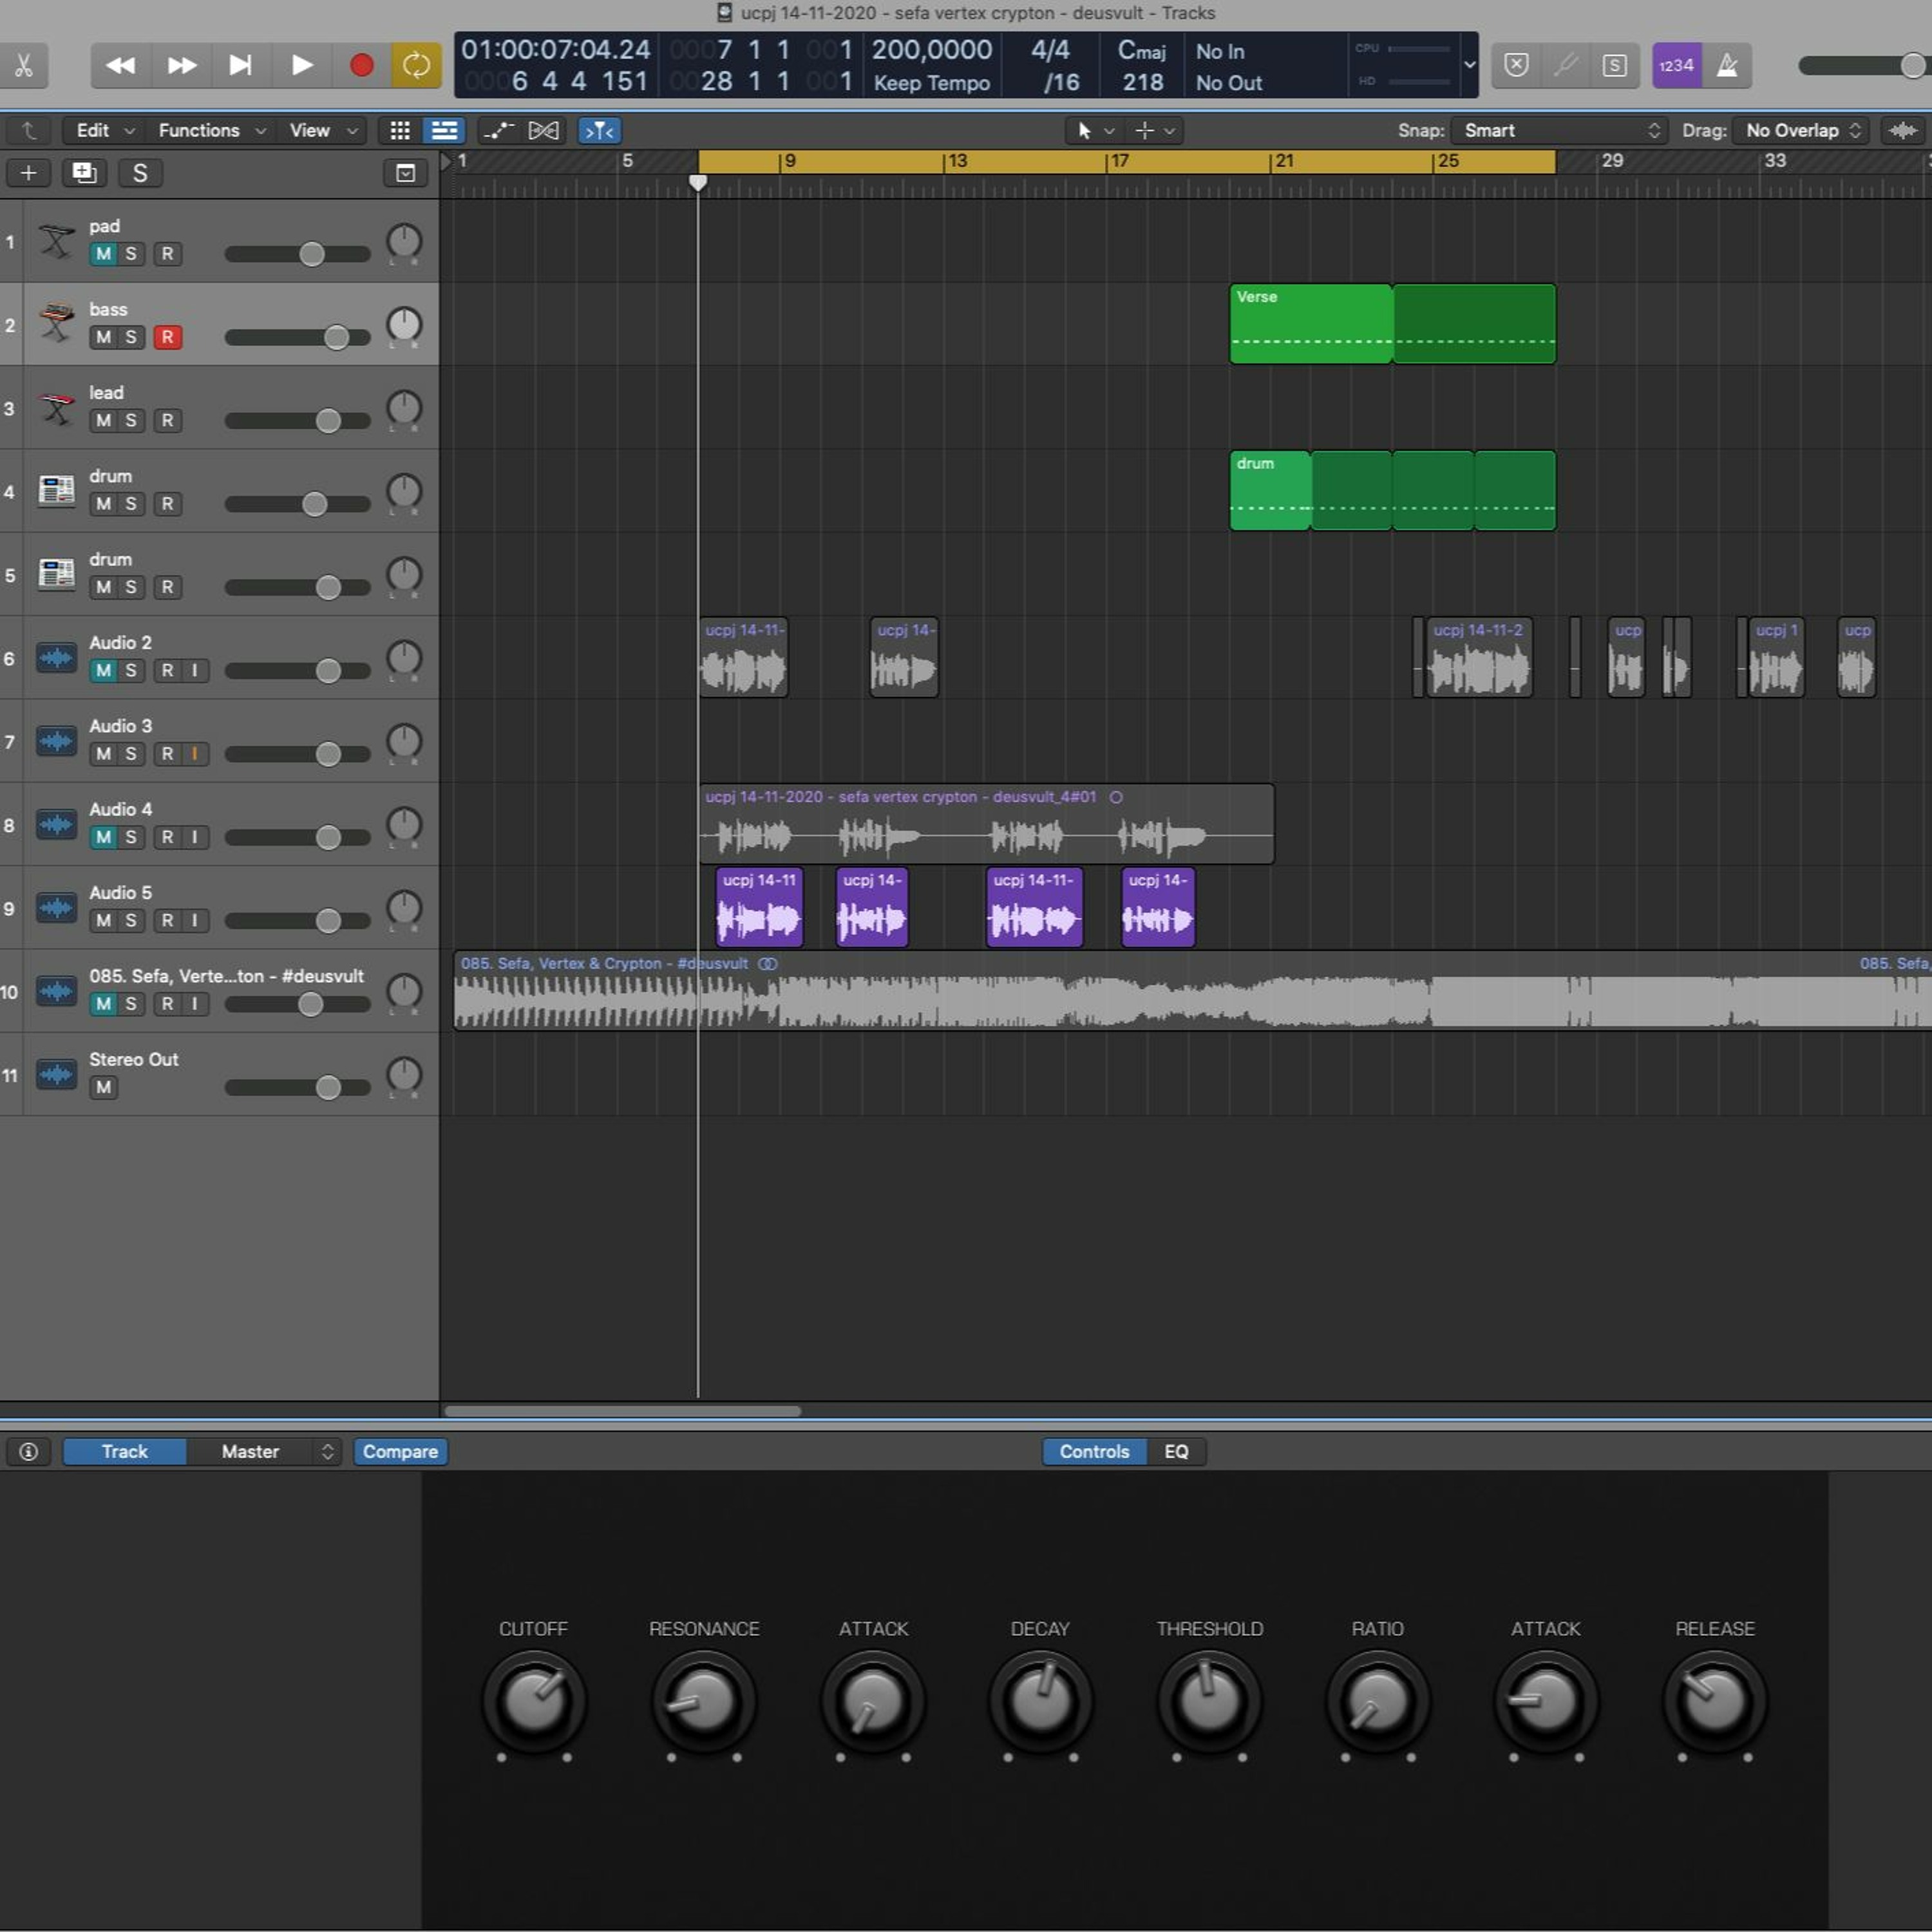Switch to the EQ tab
The image size is (1932, 1932).
click(1176, 1452)
